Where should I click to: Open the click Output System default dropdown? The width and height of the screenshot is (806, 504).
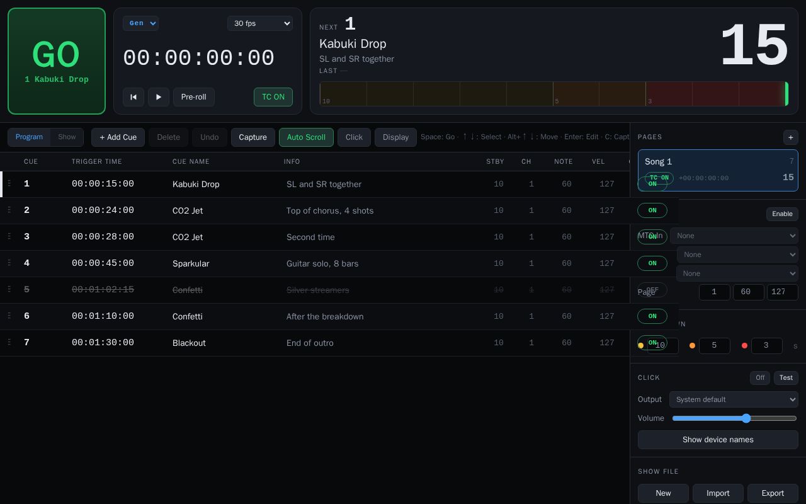click(734, 399)
